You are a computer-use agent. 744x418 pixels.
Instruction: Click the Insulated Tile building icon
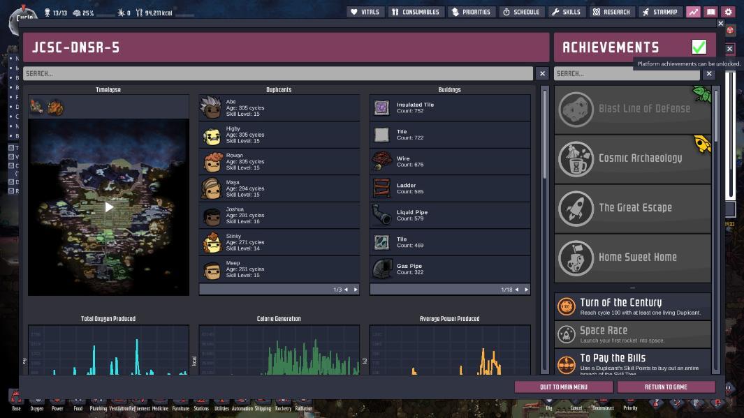click(x=381, y=107)
